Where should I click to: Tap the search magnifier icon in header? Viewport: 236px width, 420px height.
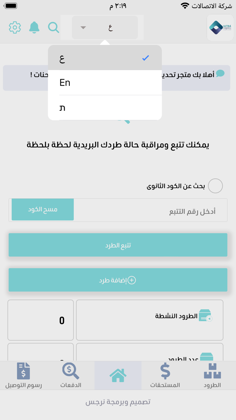[53, 27]
